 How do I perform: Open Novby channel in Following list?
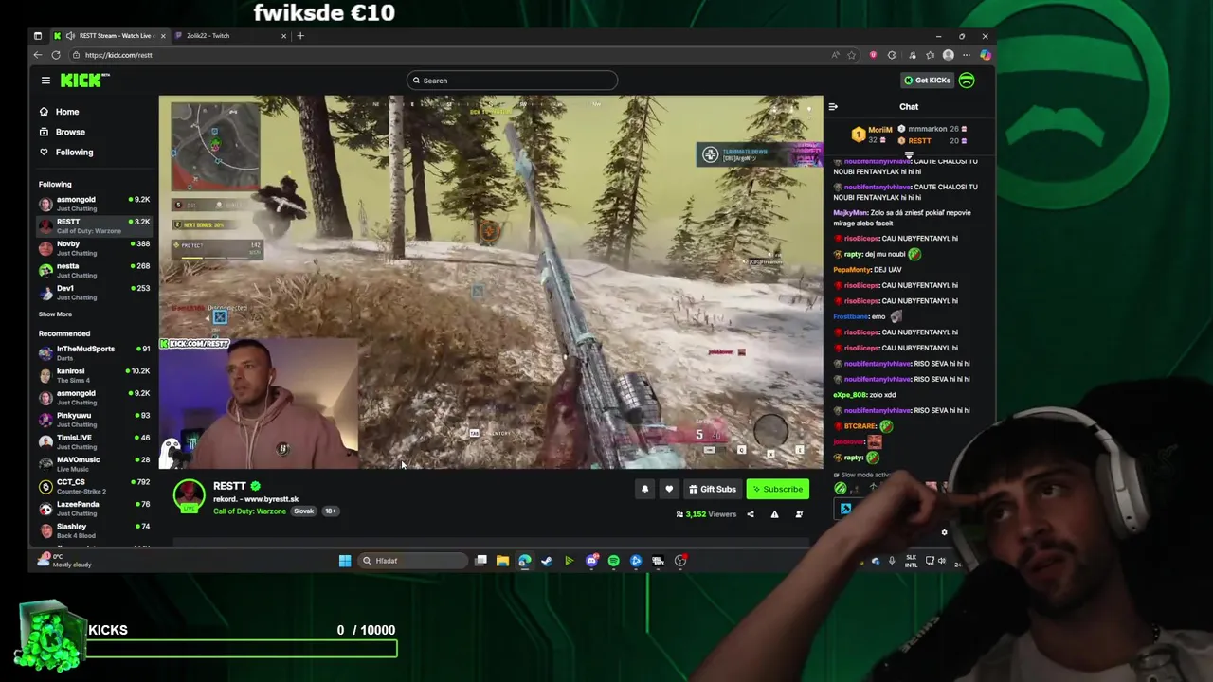(94, 247)
